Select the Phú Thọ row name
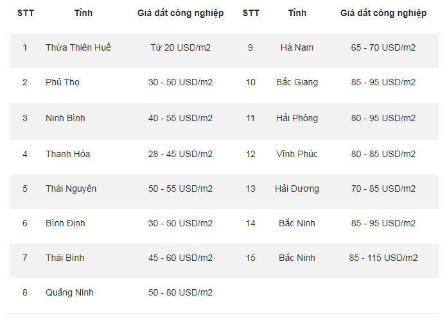Viewport: 447px width, 334px height. [62, 82]
